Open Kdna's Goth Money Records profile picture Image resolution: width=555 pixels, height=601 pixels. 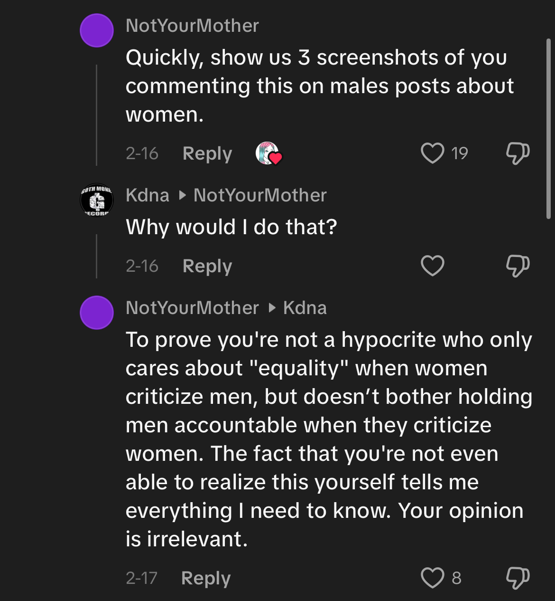[97, 200]
